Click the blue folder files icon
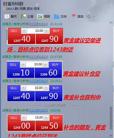This screenshot has width=114, height=138. 57,17
